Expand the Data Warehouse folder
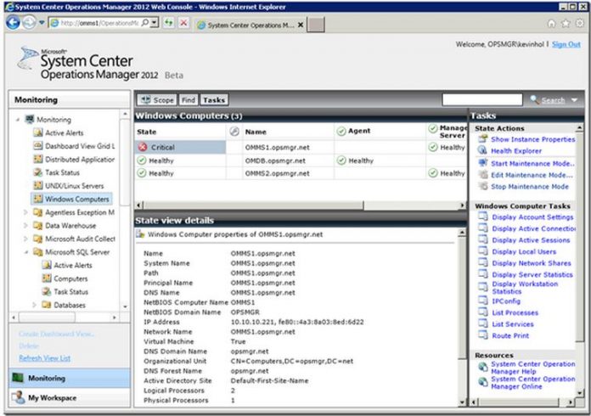The height and width of the screenshot is (416, 591). point(25,226)
